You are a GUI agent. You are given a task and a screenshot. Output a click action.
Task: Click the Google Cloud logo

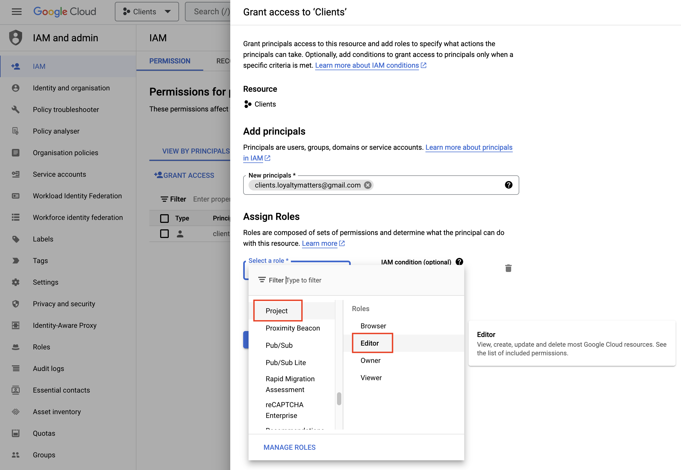tap(65, 12)
